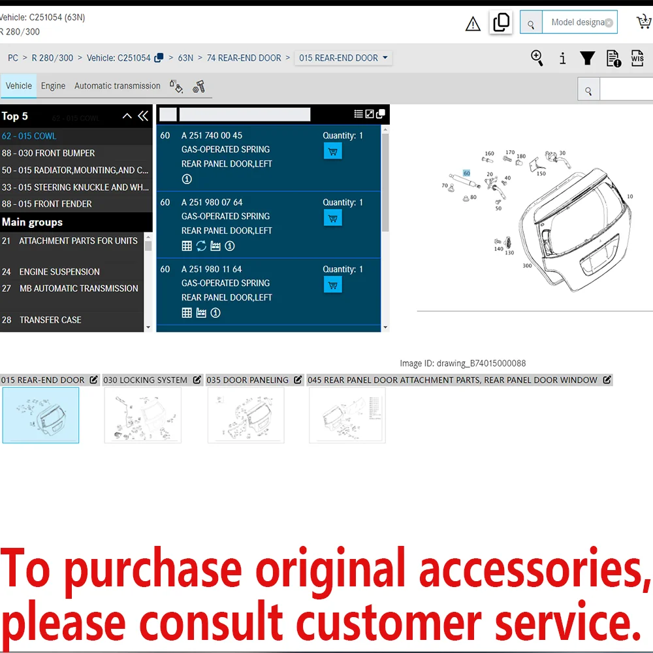Open the bolt and screws icon tab
Screen dimensions: 653x653
[x=199, y=87]
